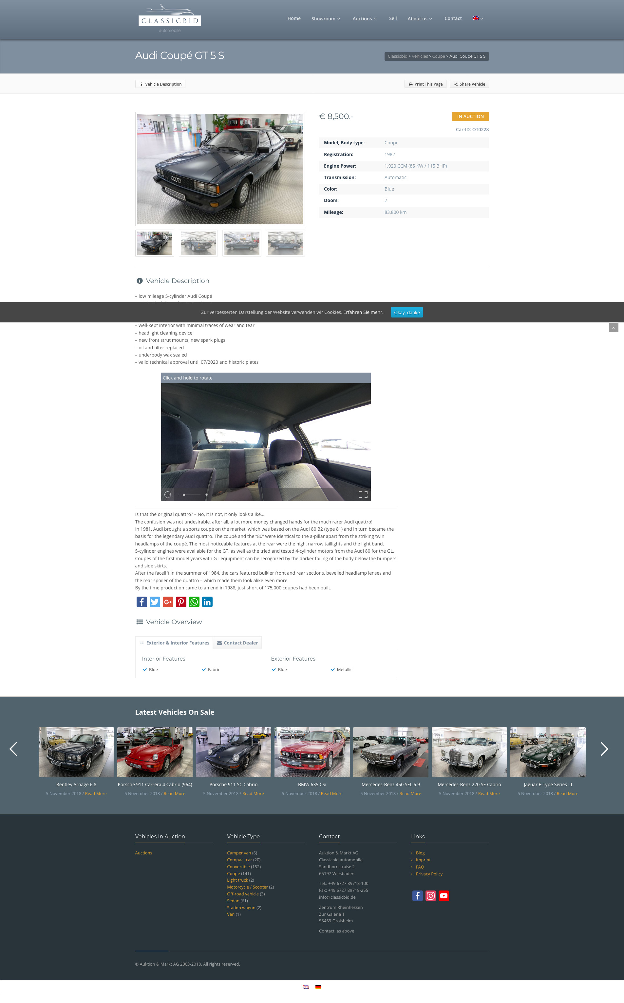Open the footer Instagram icon
Screen dimensions: 624x1003
(x=430, y=895)
